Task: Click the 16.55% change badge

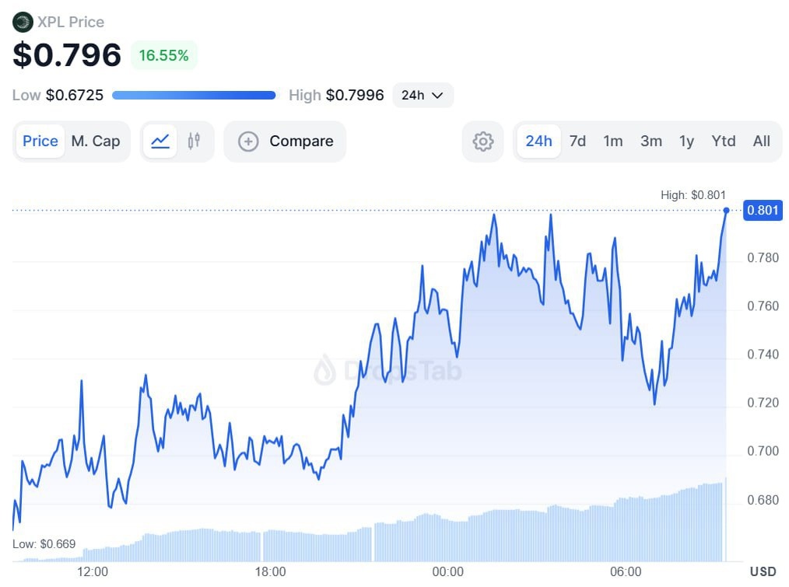Action: [x=163, y=55]
